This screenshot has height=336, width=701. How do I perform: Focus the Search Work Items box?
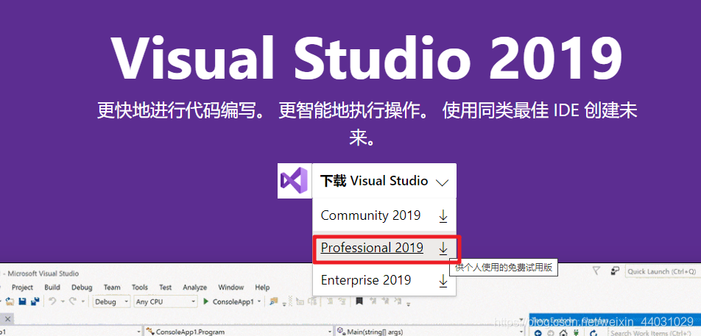pyautogui.click(x=655, y=333)
